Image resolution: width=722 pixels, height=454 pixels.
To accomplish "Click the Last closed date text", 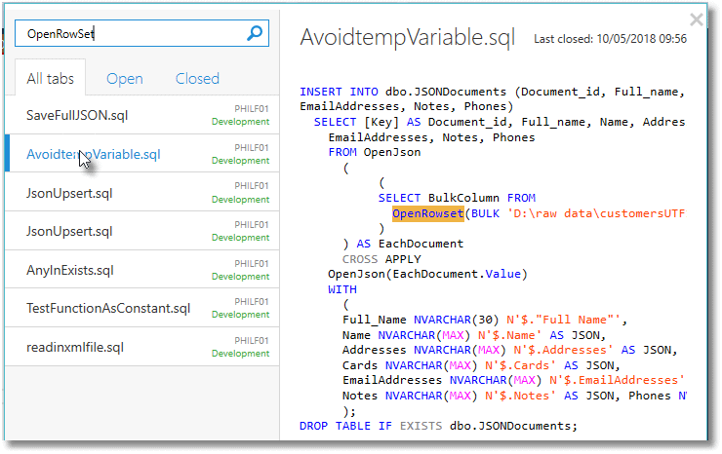I will 610,39.
